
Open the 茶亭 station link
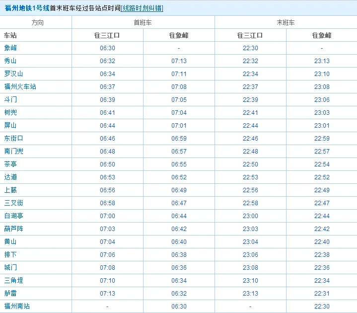coord(10,164)
